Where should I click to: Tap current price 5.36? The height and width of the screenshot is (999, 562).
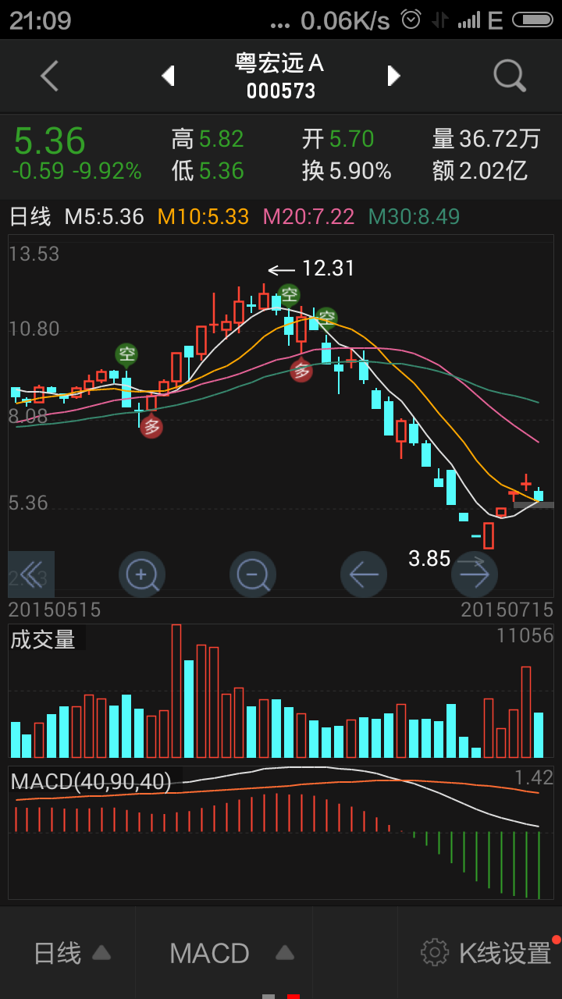49,141
